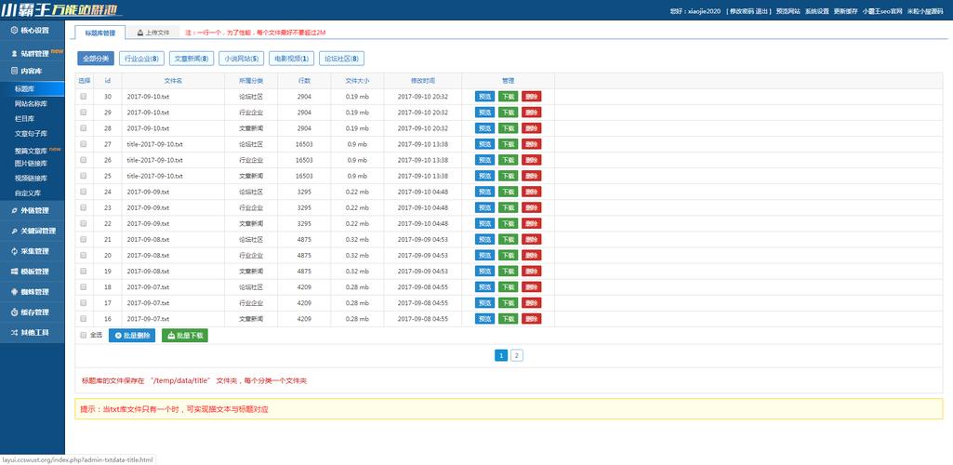Open the 网站名称库 submenu item
The image size is (953, 465).
tap(31, 103)
